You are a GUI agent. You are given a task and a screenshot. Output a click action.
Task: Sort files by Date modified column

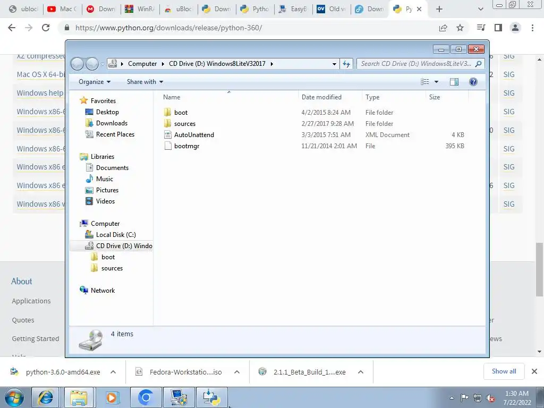pyautogui.click(x=329, y=97)
